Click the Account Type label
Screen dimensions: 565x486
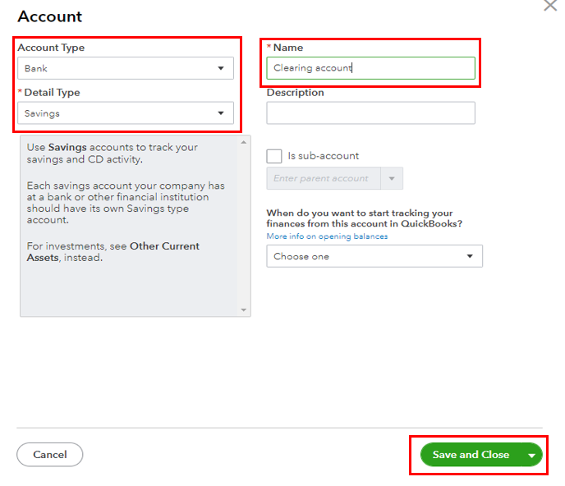[51, 48]
